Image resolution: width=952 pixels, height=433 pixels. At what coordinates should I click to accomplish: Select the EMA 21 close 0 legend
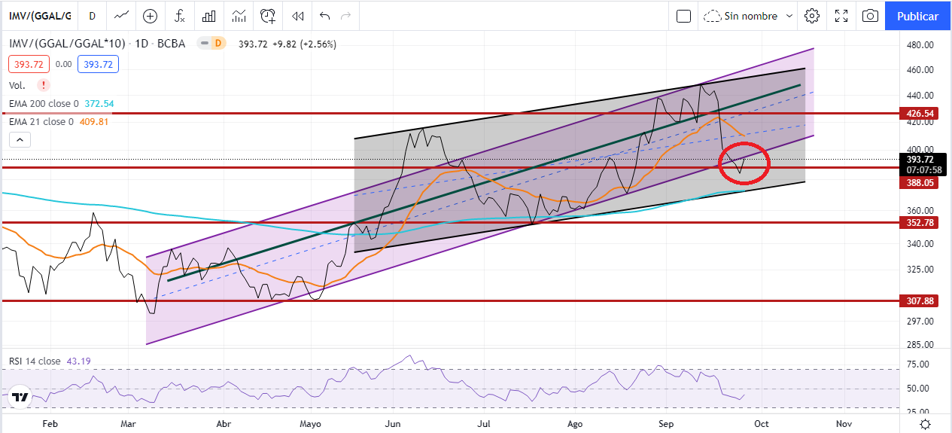41,121
